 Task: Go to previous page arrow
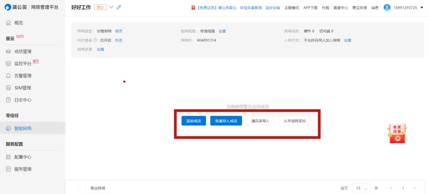coord(391,188)
